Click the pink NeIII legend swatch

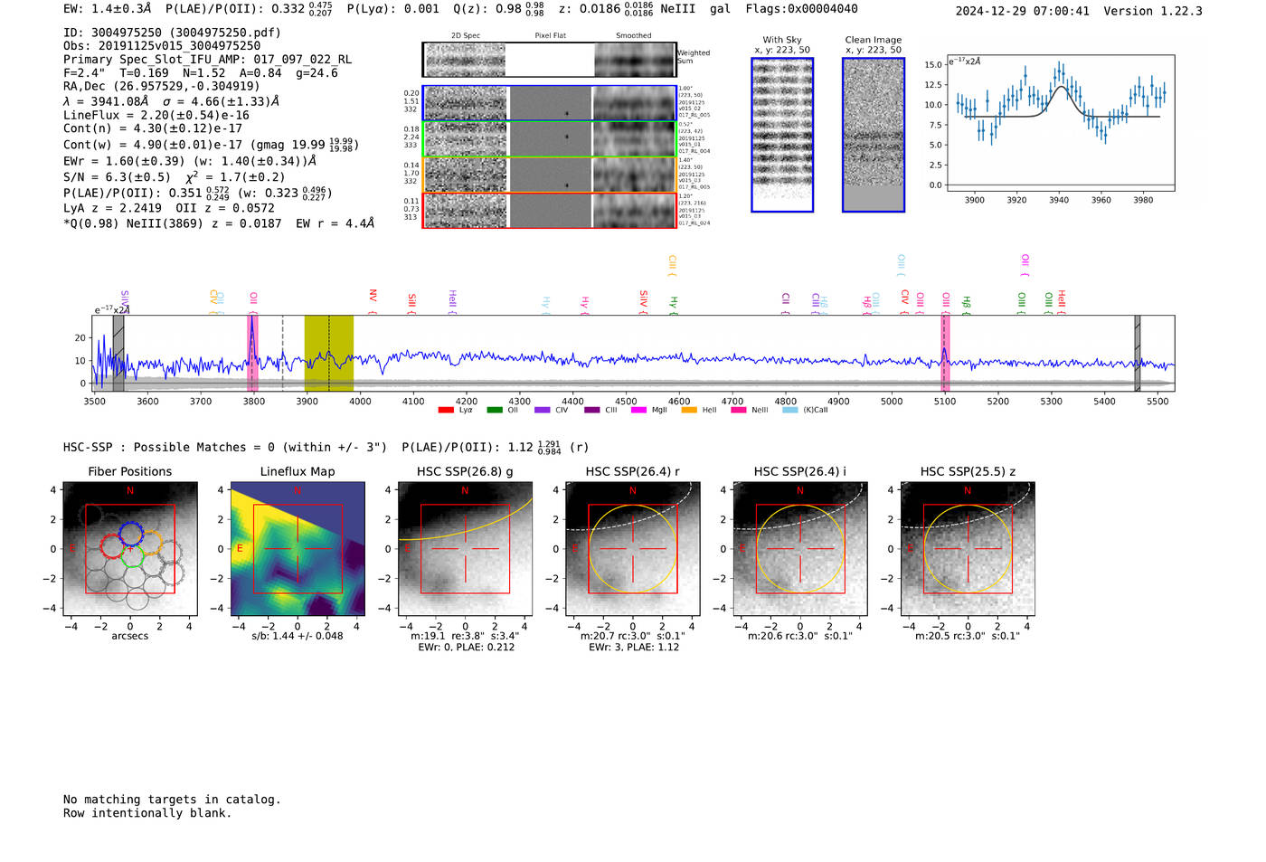point(738,410)
